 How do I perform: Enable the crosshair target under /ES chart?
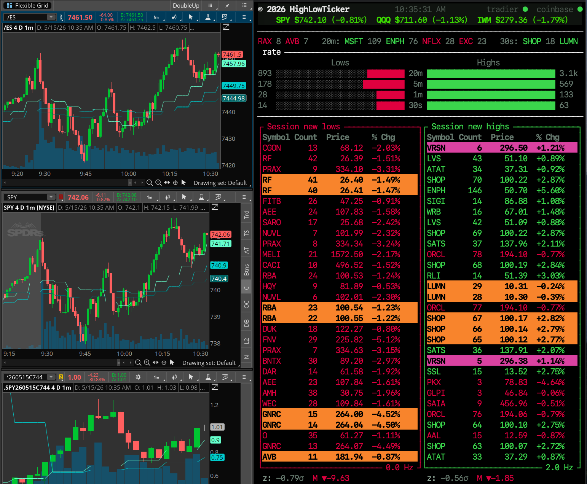pyautogui.click(x=175, y=183)
